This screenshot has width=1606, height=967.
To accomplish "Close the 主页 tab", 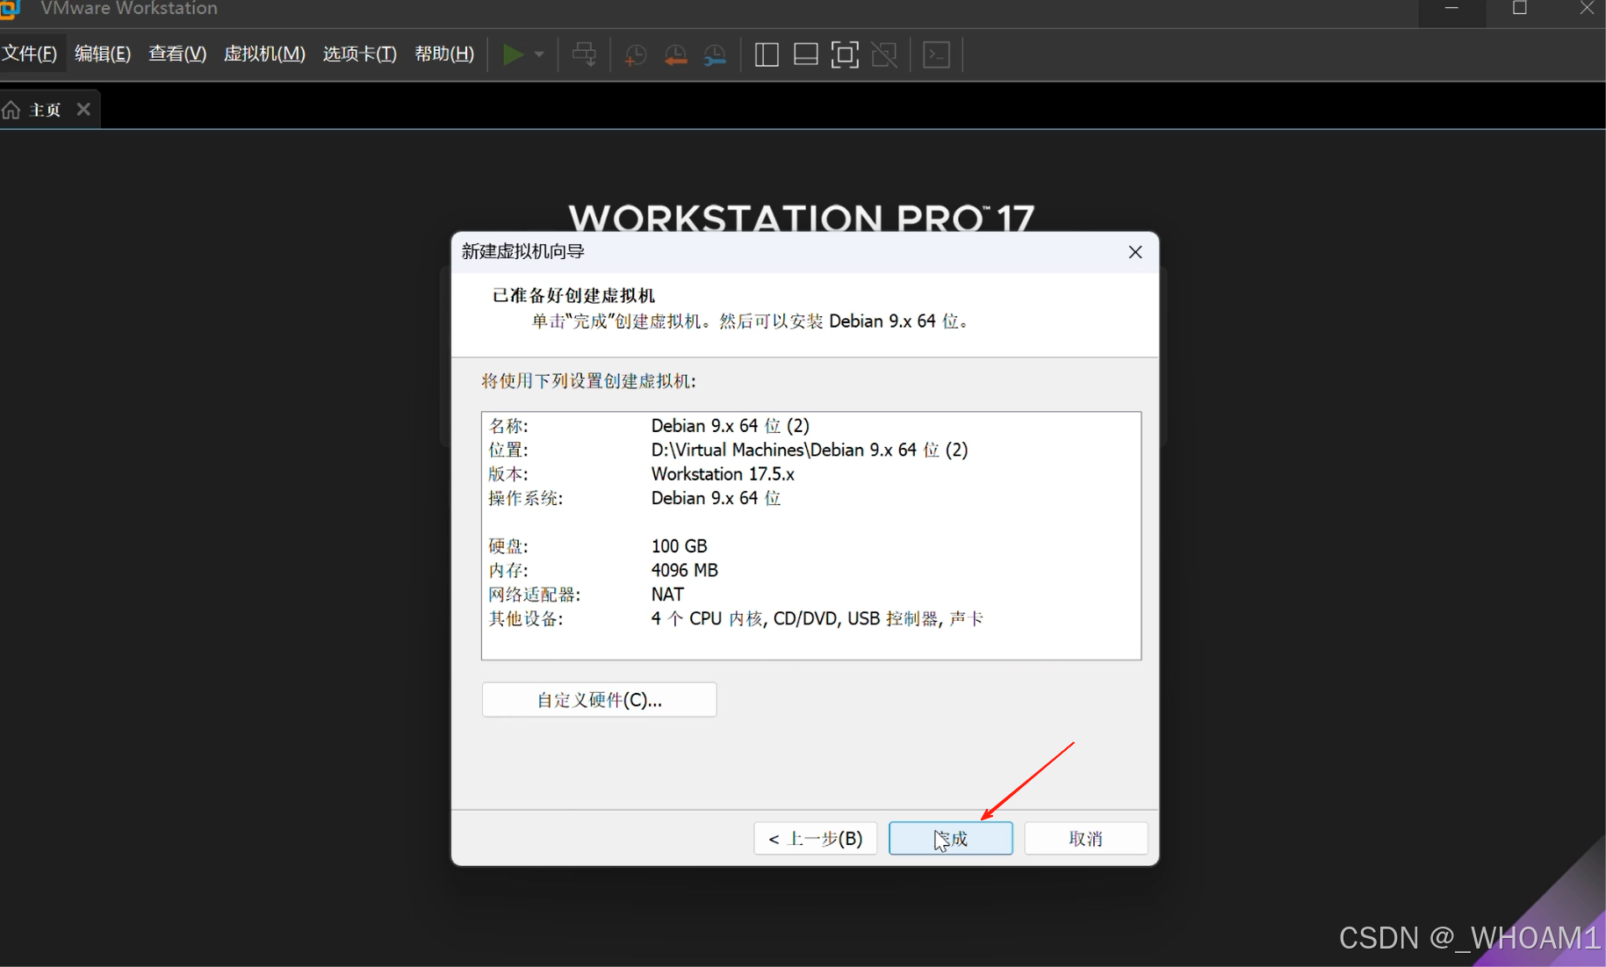I will [83, 109].
